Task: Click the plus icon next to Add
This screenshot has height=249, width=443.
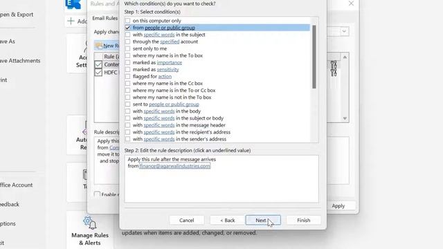Action: pos(71,21)
